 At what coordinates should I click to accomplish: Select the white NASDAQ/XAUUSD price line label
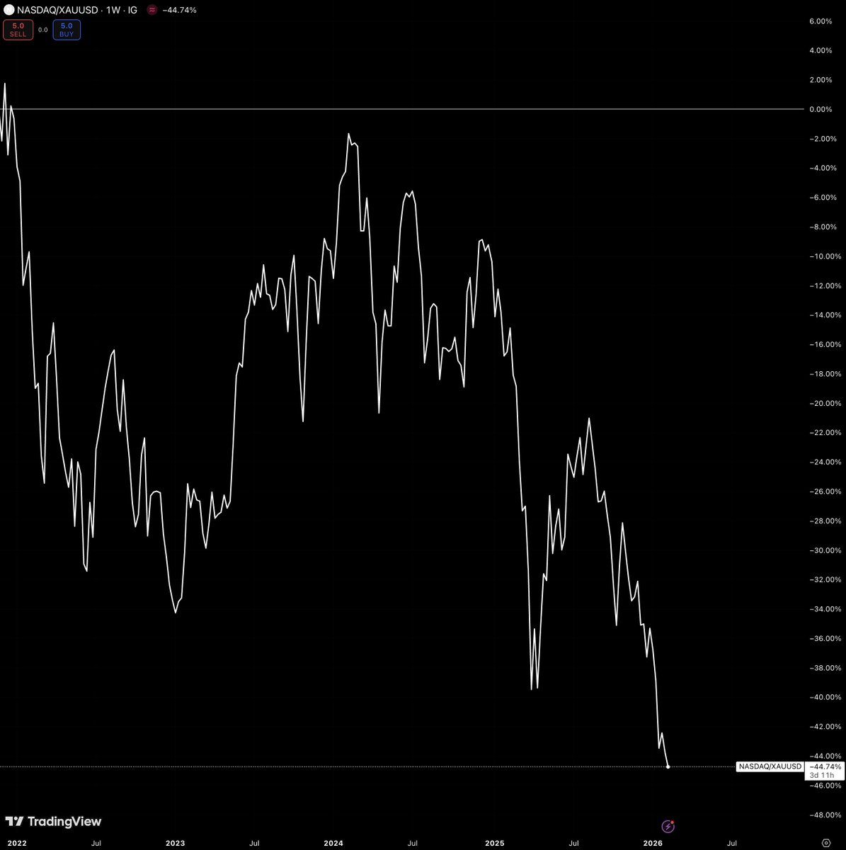[770, 766]
